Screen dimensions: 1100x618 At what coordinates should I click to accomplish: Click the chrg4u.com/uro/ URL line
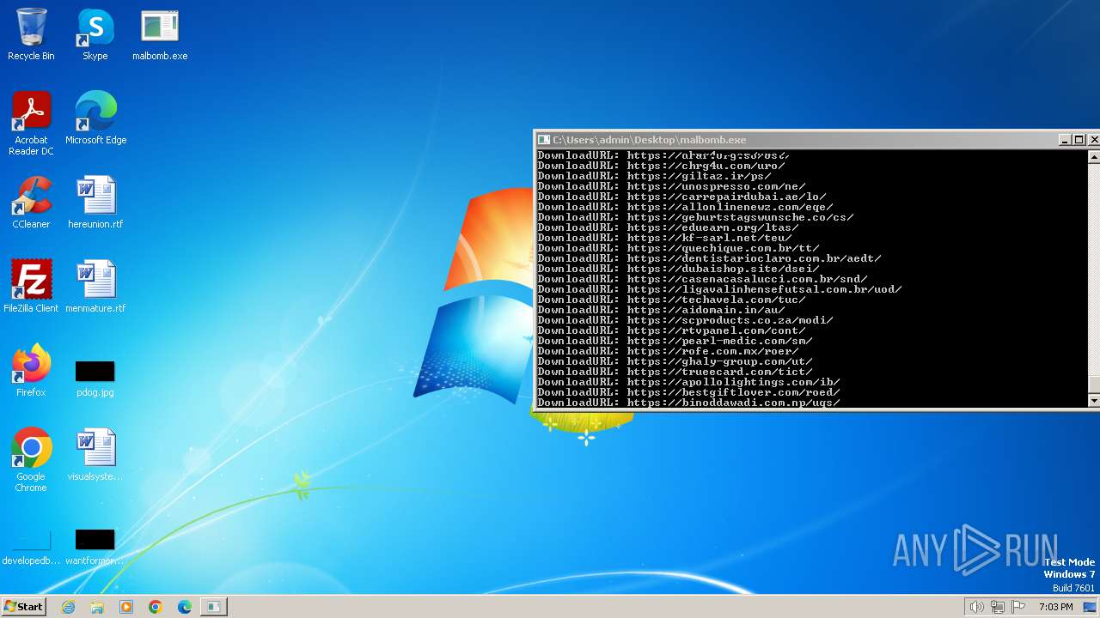point(661,166)
